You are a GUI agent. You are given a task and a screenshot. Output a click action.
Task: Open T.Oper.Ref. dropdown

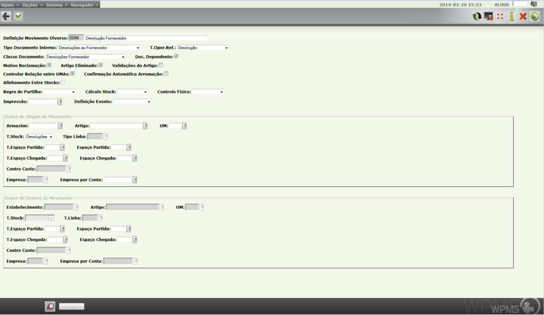[x=203, y=48]
